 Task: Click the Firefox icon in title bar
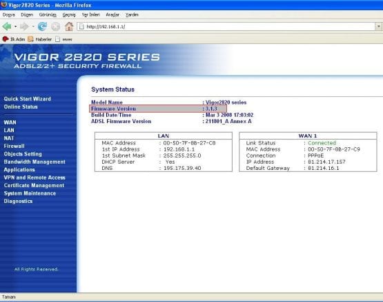pos(3,5)
